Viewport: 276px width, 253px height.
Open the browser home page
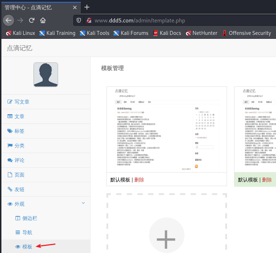pos(43,21)
